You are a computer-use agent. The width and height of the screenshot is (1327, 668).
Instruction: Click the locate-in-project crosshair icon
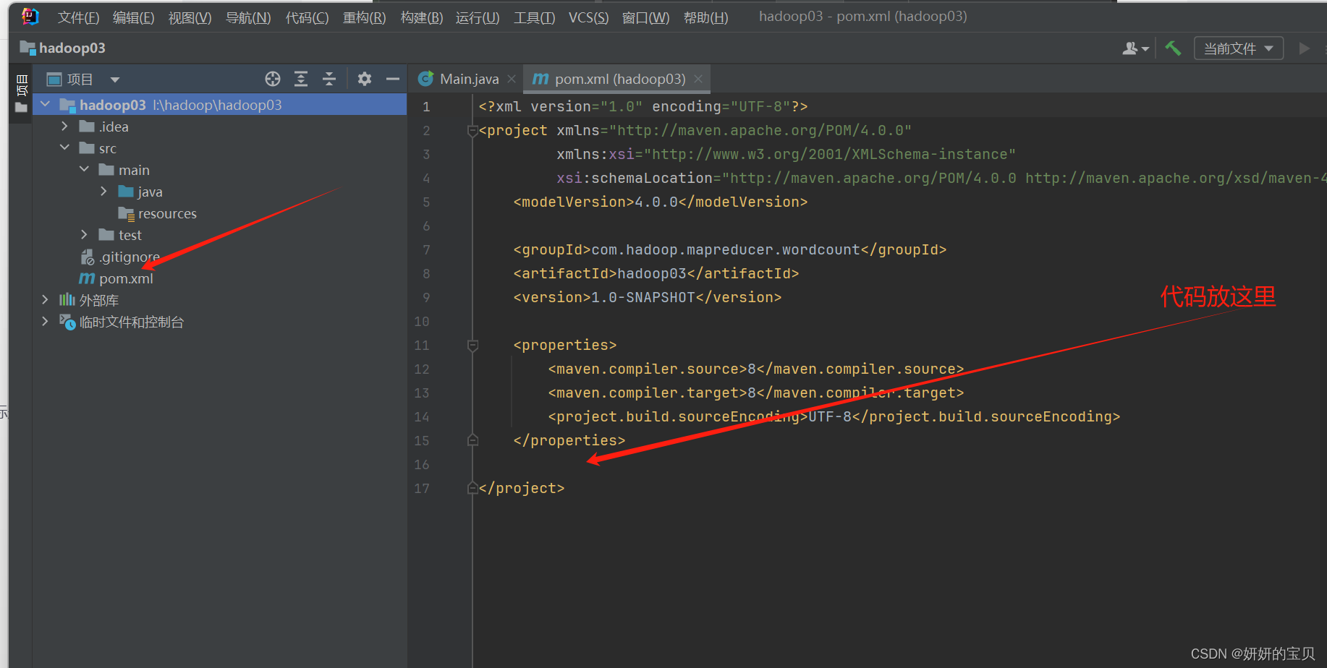coord(273,79)
